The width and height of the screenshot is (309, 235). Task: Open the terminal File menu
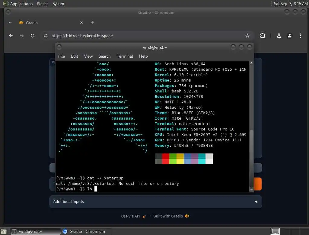62,56
